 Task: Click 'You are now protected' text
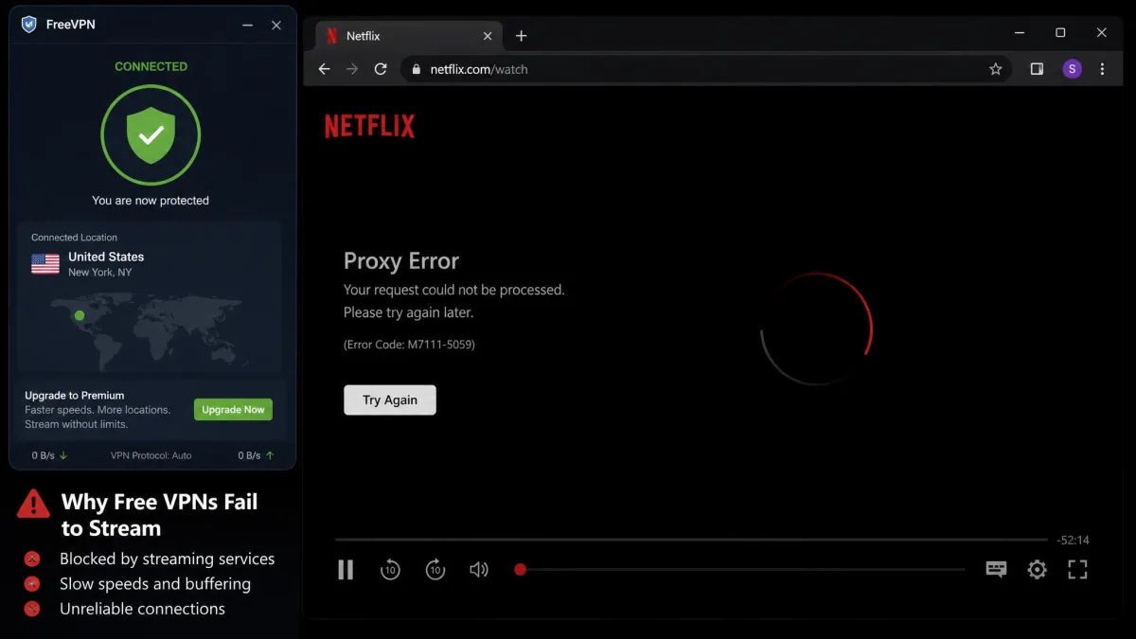pos(151,201)
